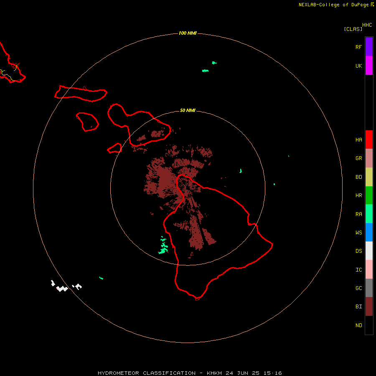
Task: Click the [CLAS] units label
Action: click(353, 29)
